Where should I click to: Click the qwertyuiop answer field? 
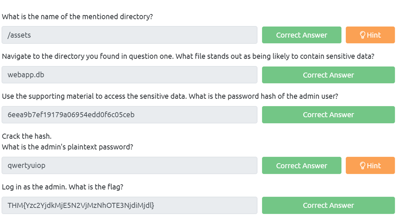[129, 166]
